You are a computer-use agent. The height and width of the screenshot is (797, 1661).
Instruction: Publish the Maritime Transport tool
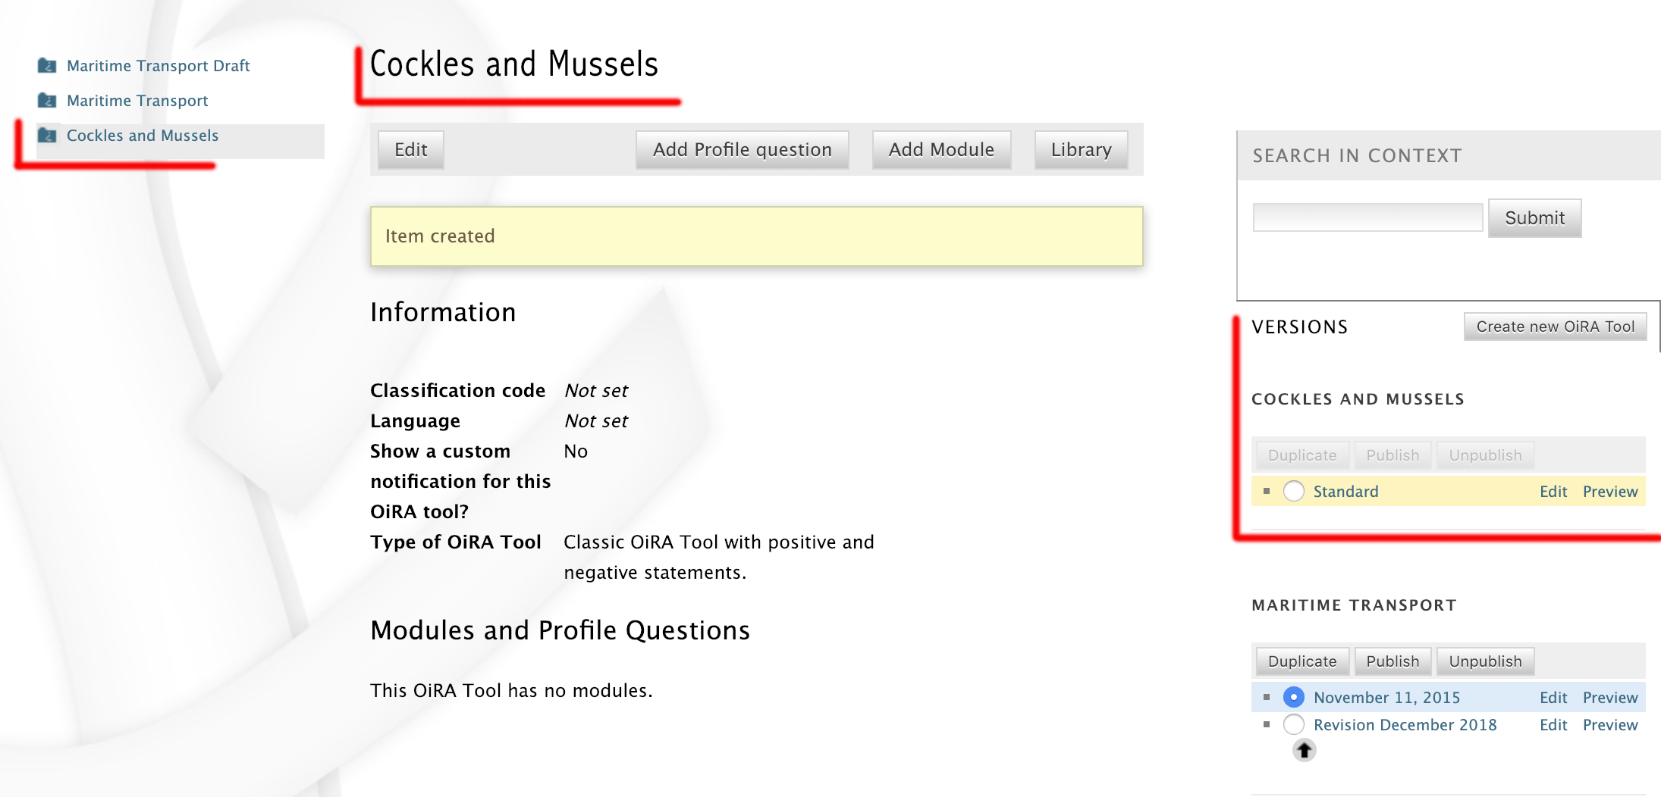pos(1393,661)
